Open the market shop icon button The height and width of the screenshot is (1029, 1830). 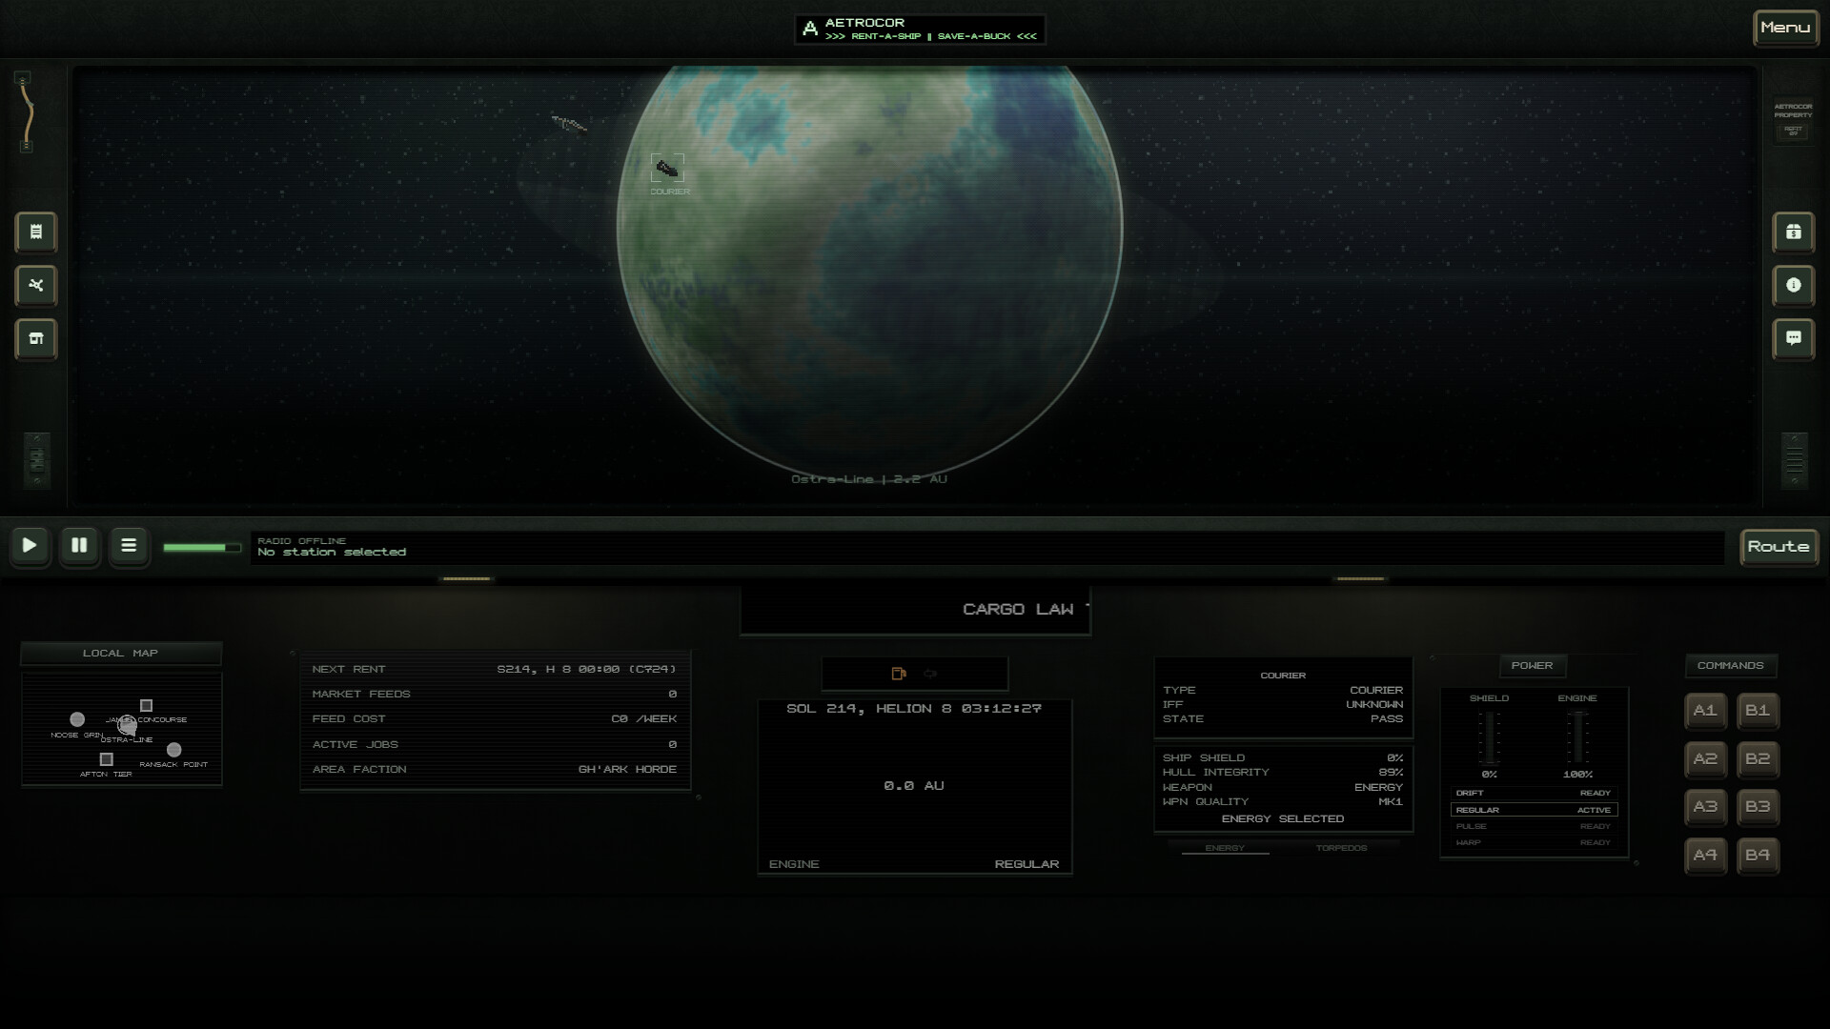[x=35, y=338]
